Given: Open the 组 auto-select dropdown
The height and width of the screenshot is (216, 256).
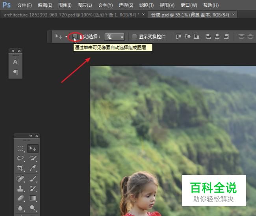Looking at the screenshot, I should click(x=115, y=37).
